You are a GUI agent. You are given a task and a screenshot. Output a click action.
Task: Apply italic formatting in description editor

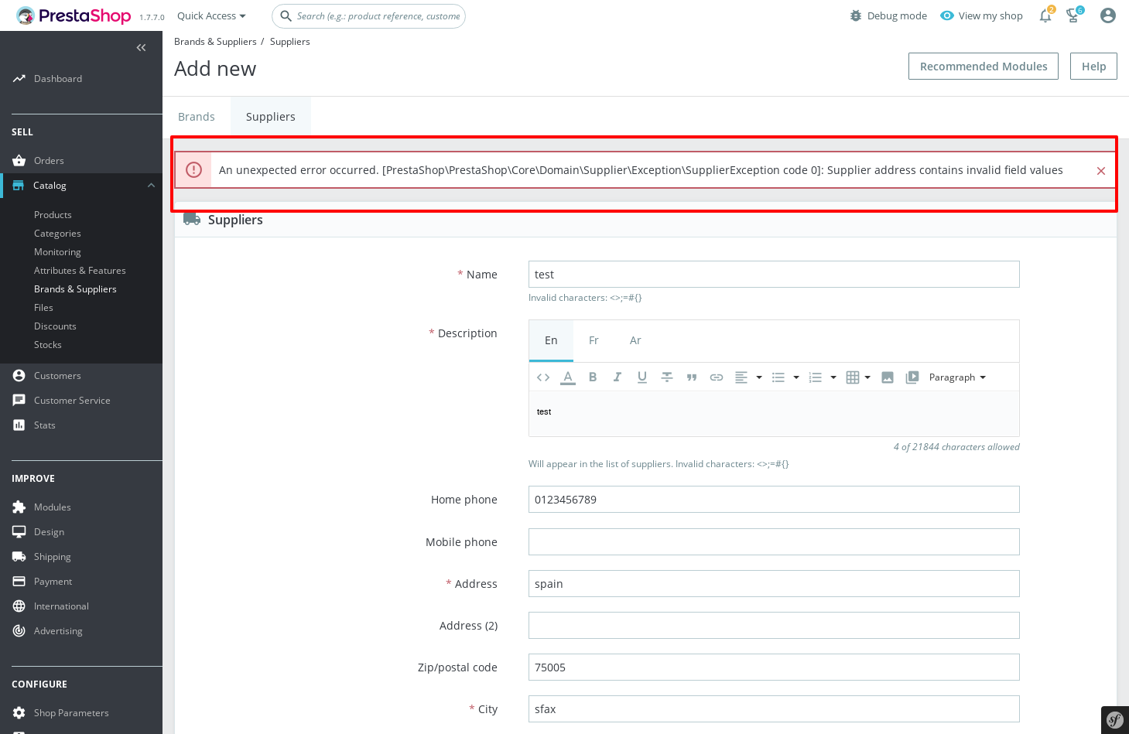point(618,377)
